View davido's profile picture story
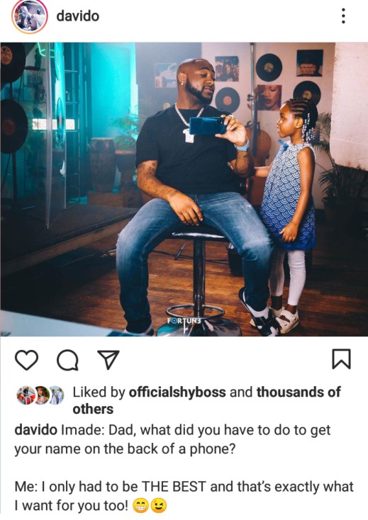Image resolution: width=368 pixels, height=520 pixels. 30,16
